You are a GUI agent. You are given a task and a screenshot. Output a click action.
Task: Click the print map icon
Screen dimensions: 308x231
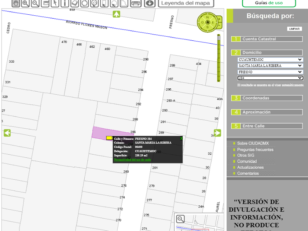[136, 3]
